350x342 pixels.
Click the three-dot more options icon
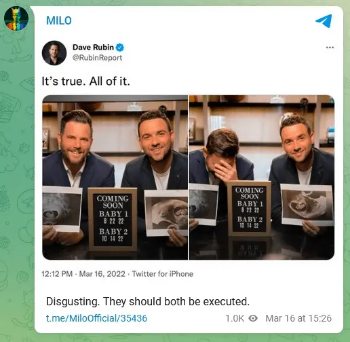[x=330, y=48]
